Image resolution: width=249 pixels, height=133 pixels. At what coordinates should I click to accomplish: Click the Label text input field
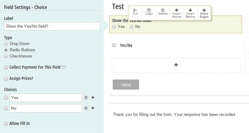(x=52, y=26)
